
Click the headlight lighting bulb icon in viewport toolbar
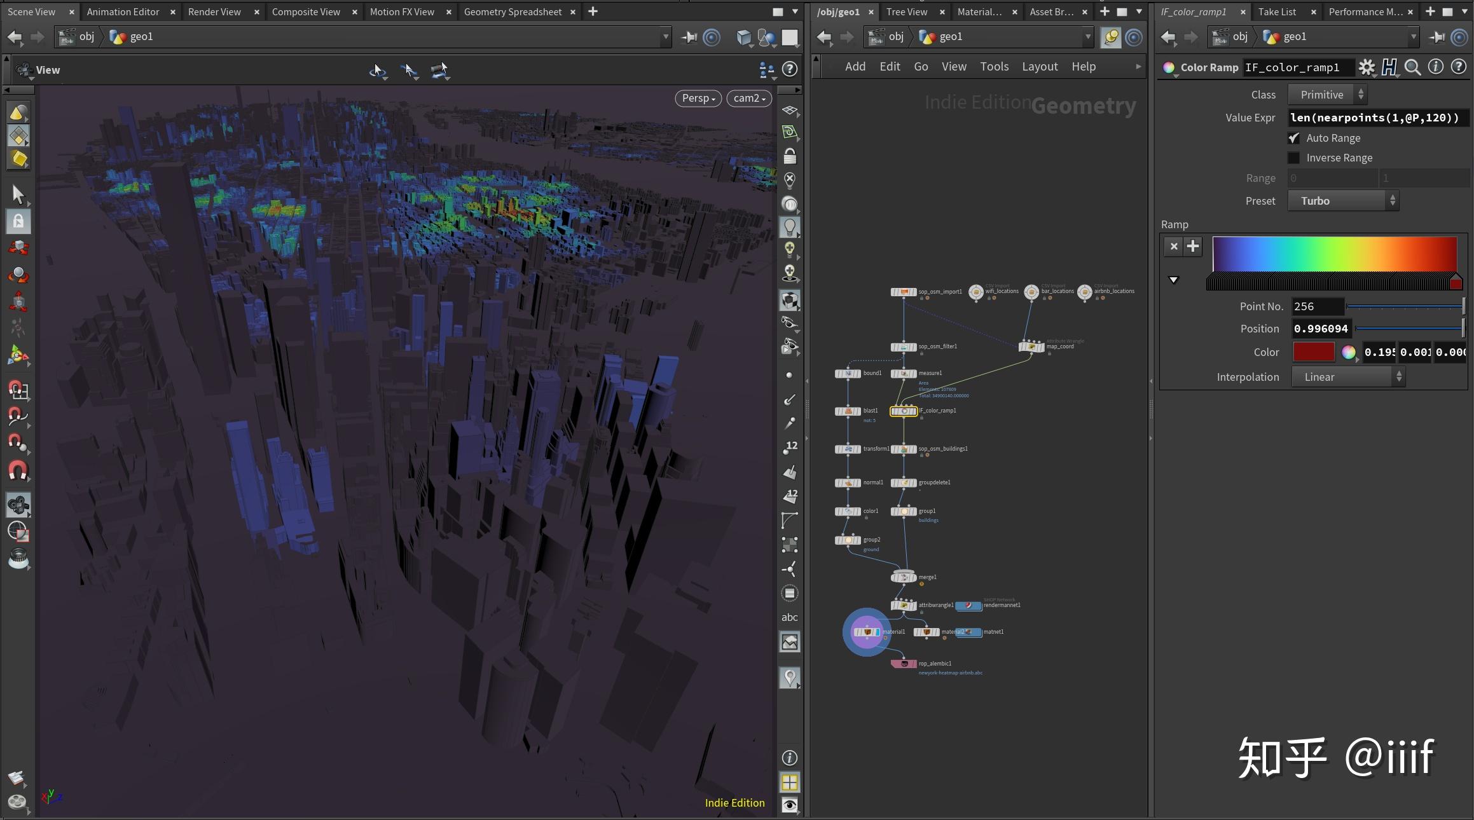tap(790, 226)
